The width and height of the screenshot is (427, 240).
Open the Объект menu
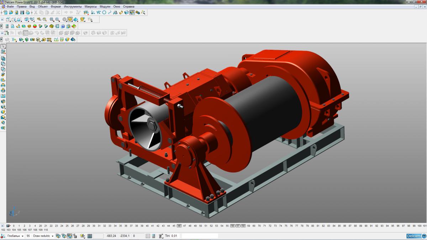click(43, 6)
